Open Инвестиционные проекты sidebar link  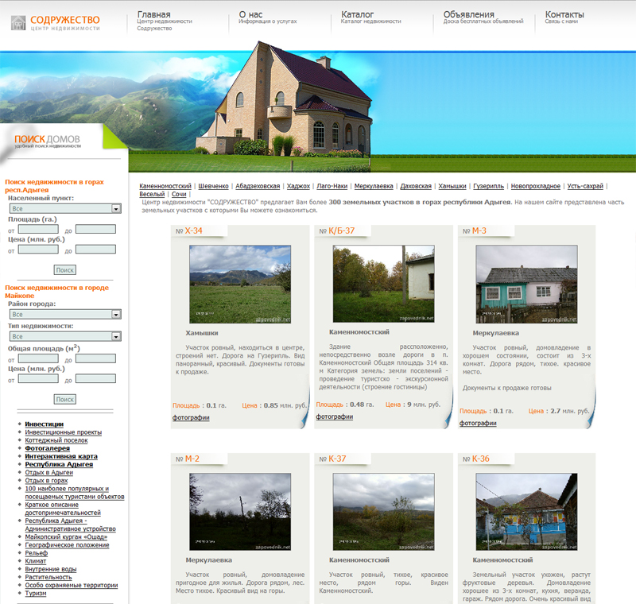tap(64, 432)
